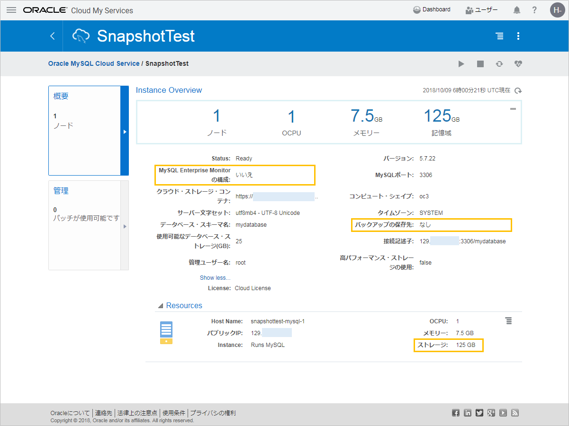Open the vertical three-dots menu in header

pyautogui.click(x=518, y=36)
